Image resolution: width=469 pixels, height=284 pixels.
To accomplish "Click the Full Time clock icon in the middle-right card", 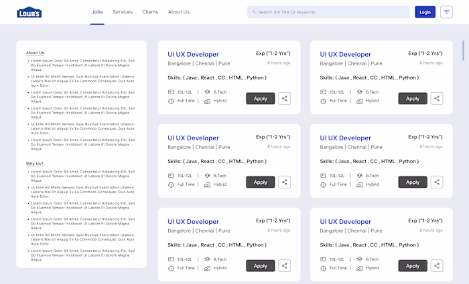I will [323, 184].
